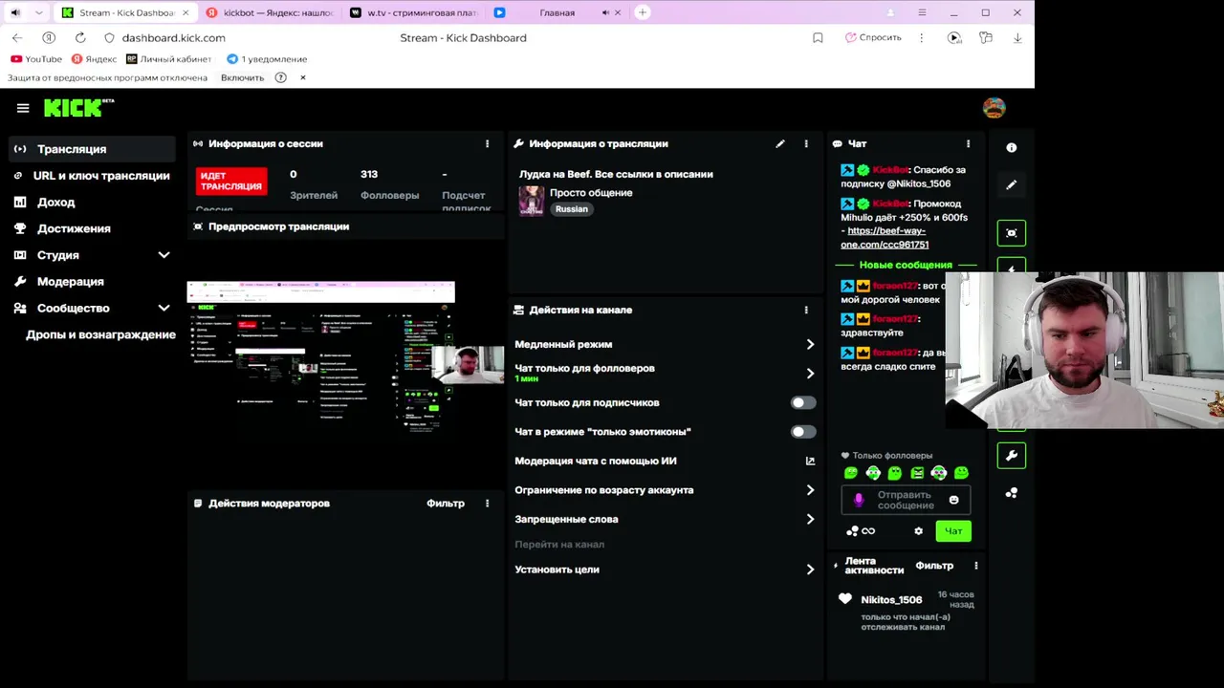Open account age restriction arrow

[810, 490]
